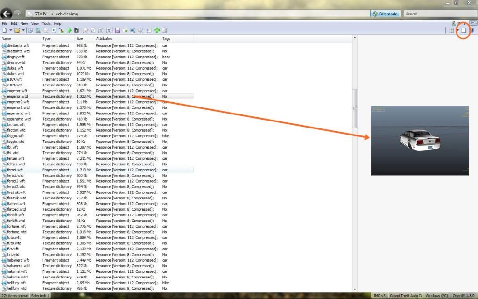Click the help question mark icon

(x=471, y=30)
